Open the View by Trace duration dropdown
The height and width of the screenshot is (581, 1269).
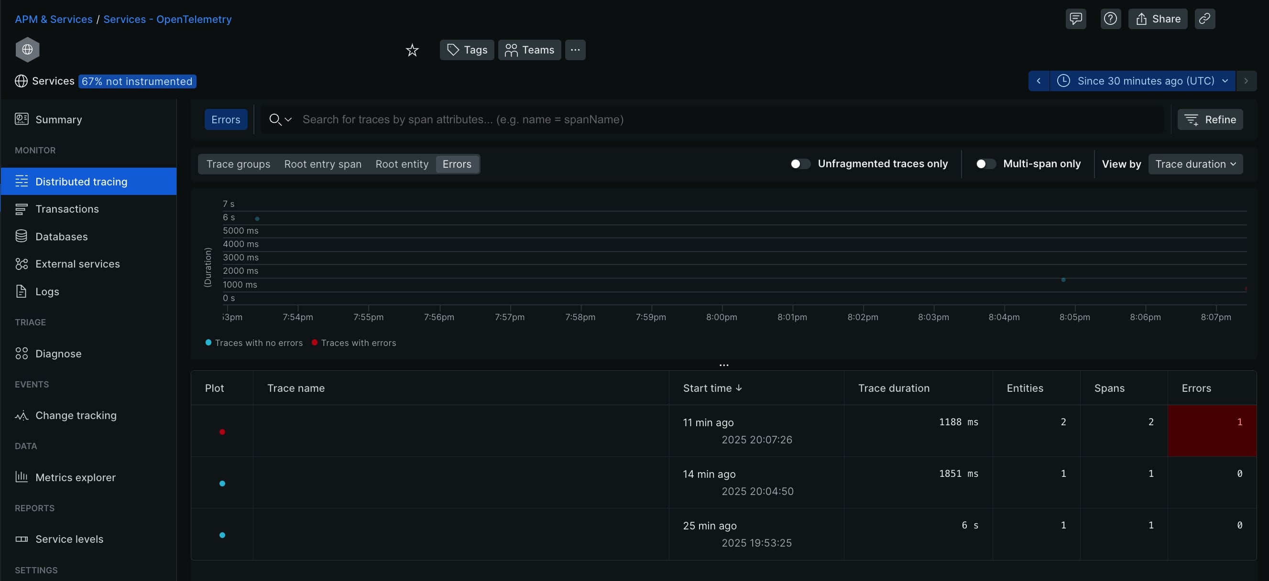tap(1195, 164)
